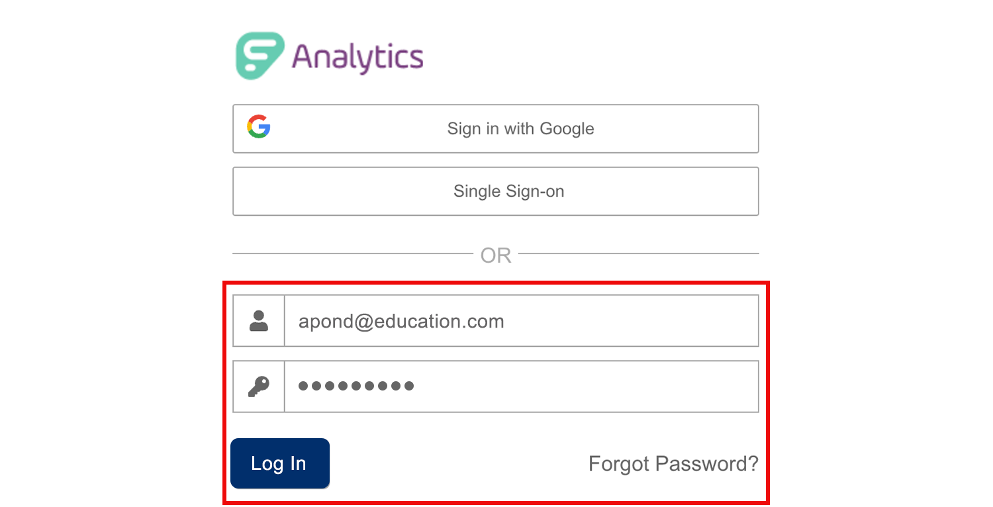Screen dimensions: 993x507
Task: Click the "Single Sign-on" label text
Action: pos(509,191)
